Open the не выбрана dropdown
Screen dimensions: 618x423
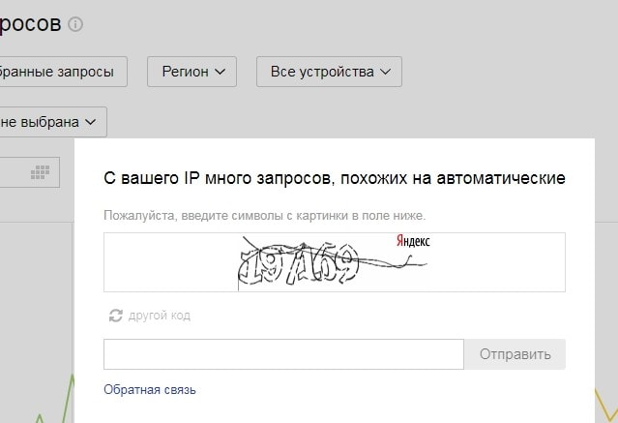[53, 122]
